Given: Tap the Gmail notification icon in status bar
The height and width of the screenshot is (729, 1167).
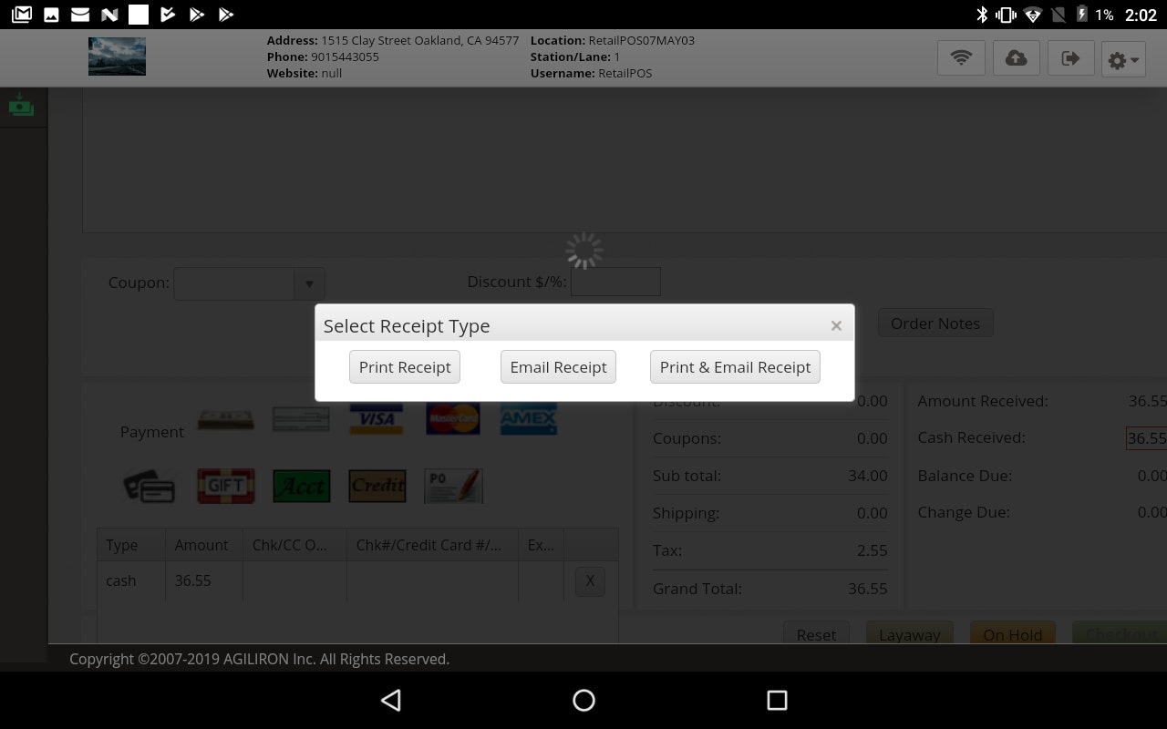Looking at the screenshot, I should pyautogui.click(x=21, y=14).
